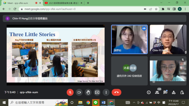Click the address bar with meet.google.com URL
The image size is (189, 106).
[89, 9]
